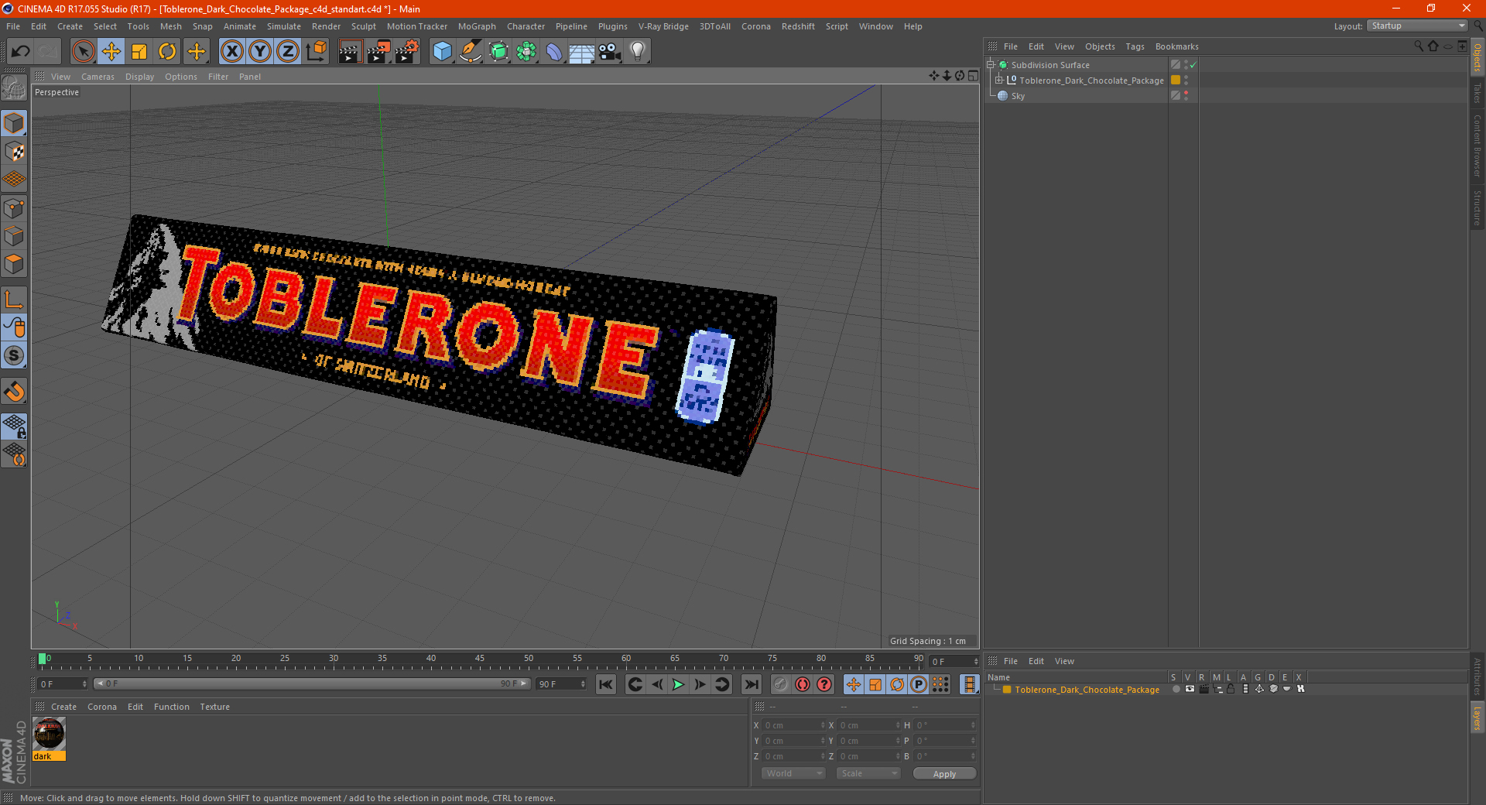Image resolution: width=1486 pixels, height=805 pixels.
Task: Open Objects panel Tags menu
Action: point(1135,46)
